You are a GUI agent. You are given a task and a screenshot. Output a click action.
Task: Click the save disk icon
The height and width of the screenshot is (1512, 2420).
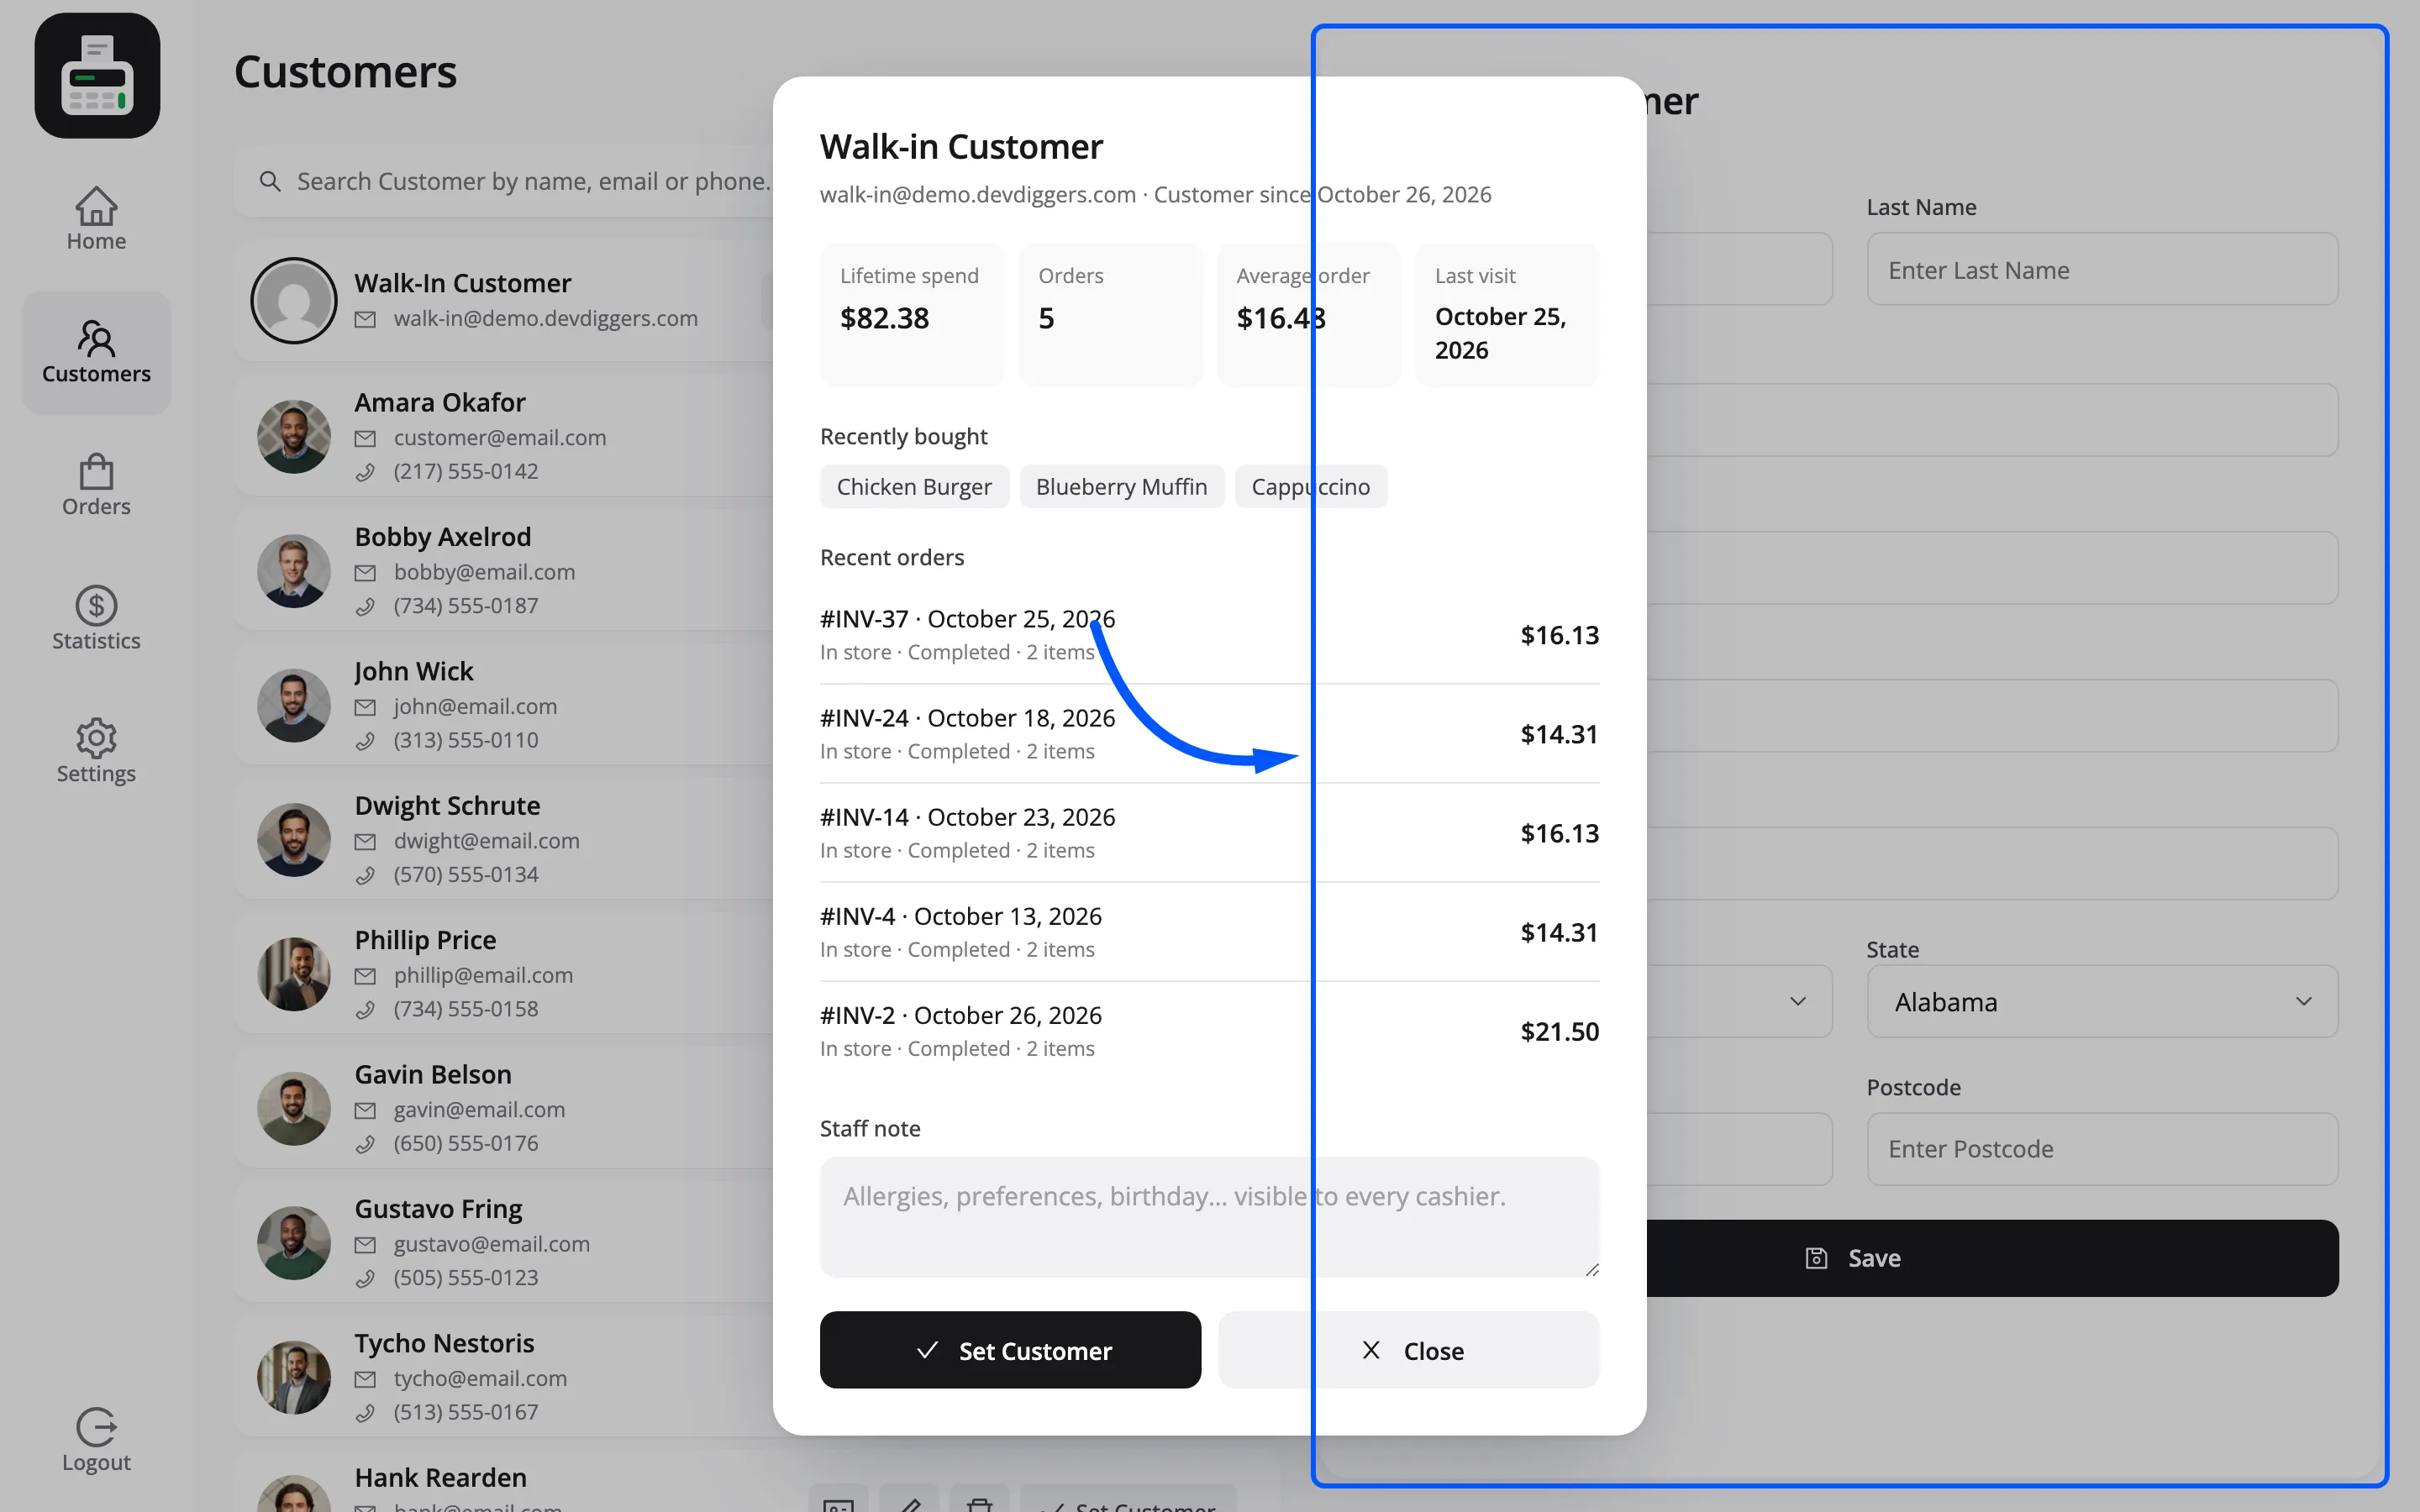(1816, 1258)
